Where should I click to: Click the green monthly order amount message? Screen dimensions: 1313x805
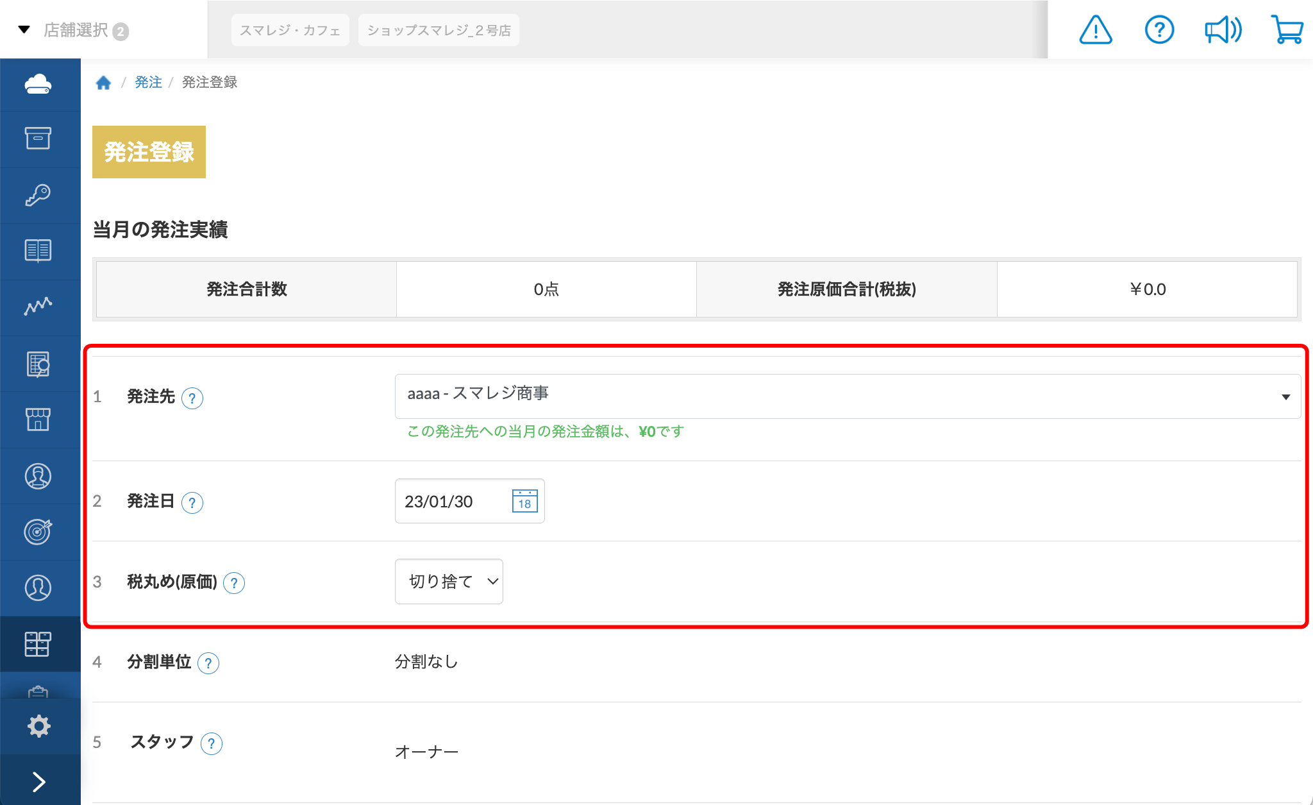pyautogui.click(x=546, y=432)
